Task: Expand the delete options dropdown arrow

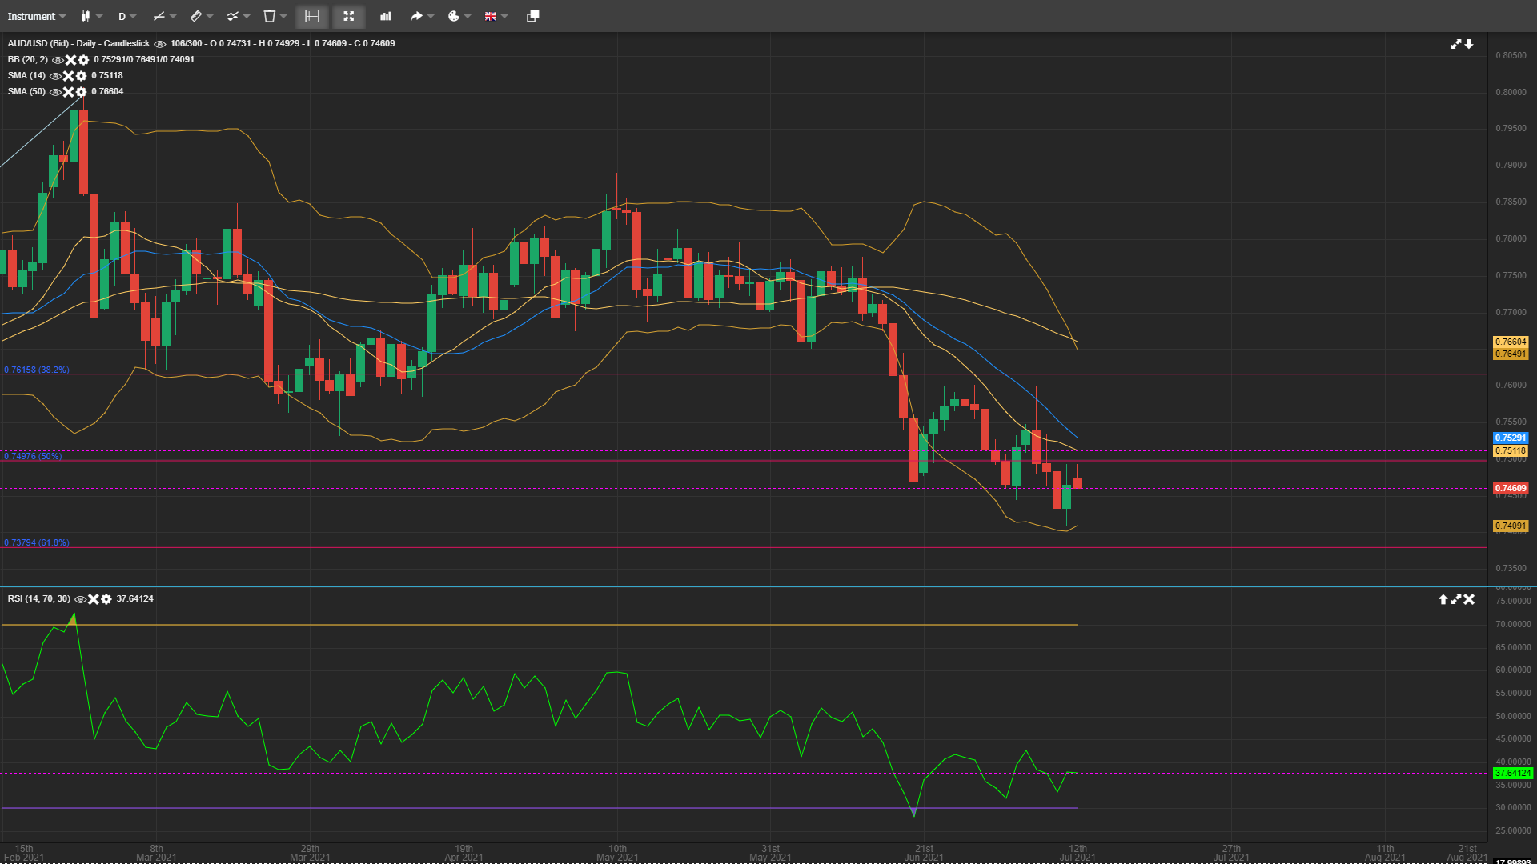Action: pyautogui.click(x=283, y=16)
